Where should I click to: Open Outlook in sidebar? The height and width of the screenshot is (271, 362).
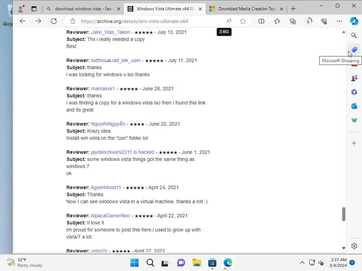354,106
